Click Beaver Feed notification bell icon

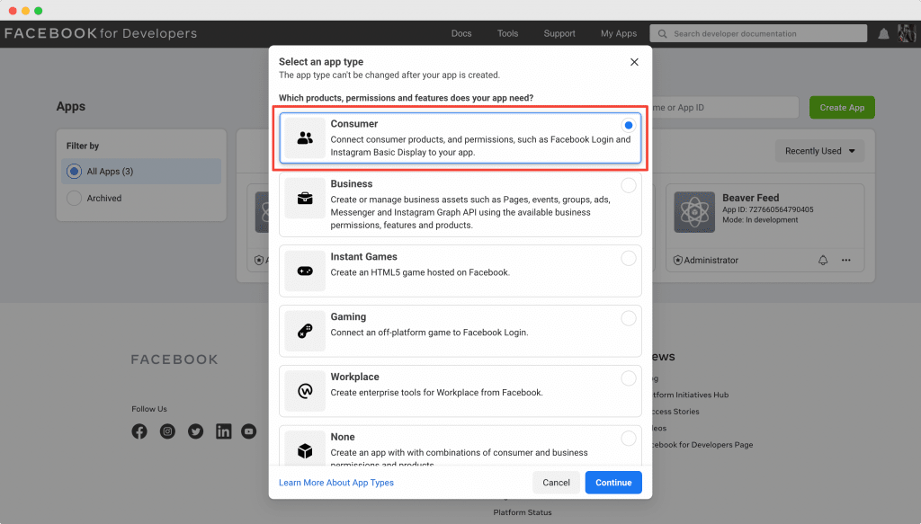point(823,260)
